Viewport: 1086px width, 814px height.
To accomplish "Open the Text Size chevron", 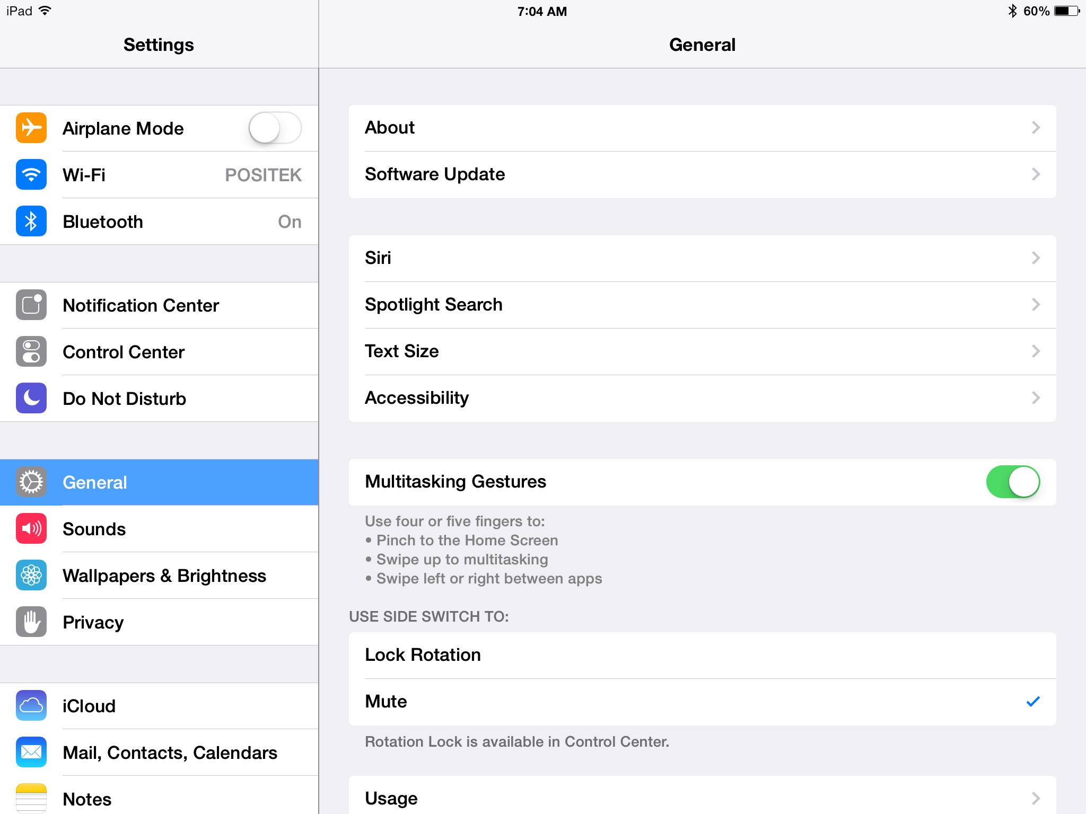I will 1036,351.
